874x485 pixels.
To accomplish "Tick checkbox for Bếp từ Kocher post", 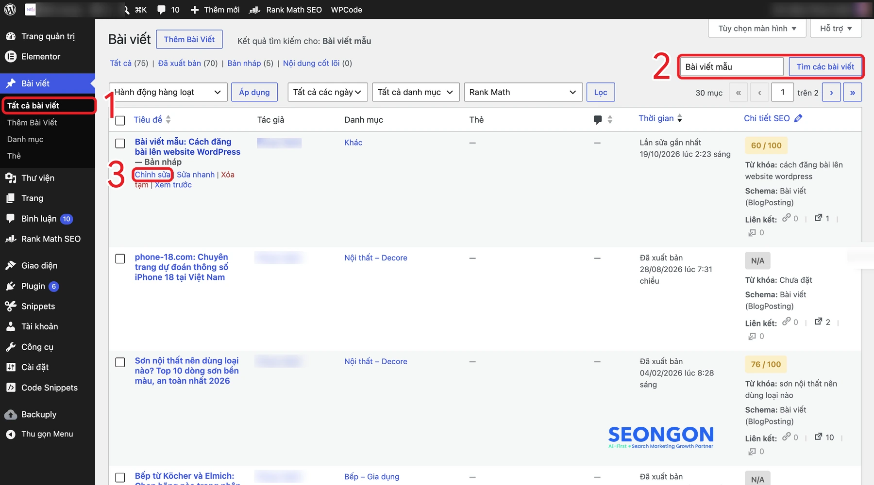I will pyautogui.click(x=120, y=477).
